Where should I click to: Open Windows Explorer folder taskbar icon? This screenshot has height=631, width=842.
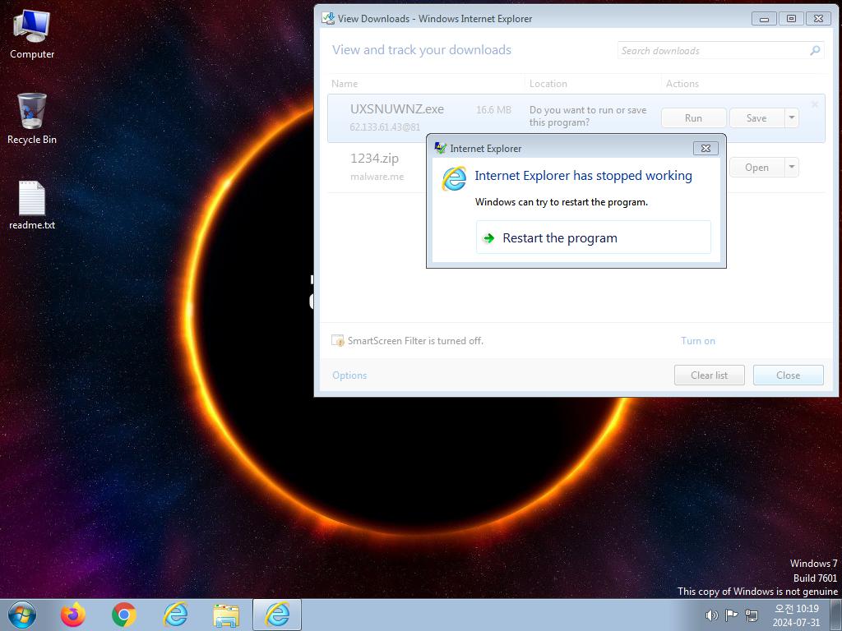click(226, 615)
